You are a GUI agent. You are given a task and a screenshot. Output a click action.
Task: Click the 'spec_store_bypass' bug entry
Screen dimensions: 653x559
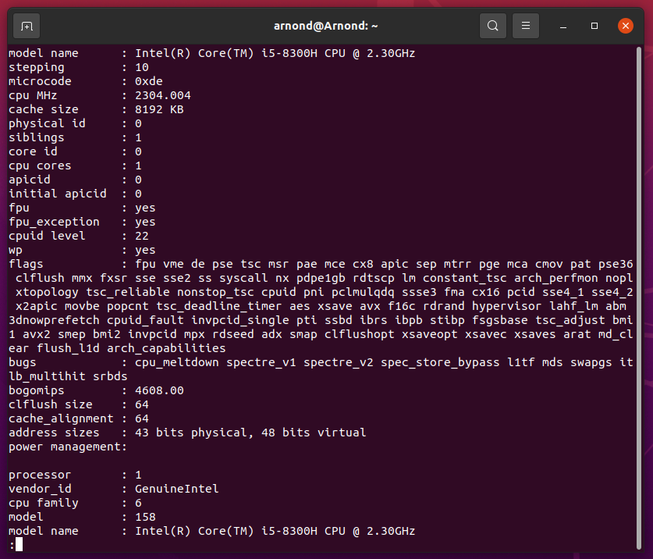pyautogui.click(x=440, y=362)
